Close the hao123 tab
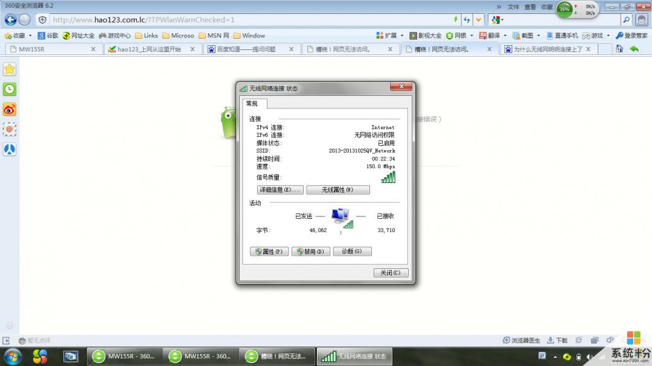The width and height of the screenshot is (652, 366). point(193,49)
